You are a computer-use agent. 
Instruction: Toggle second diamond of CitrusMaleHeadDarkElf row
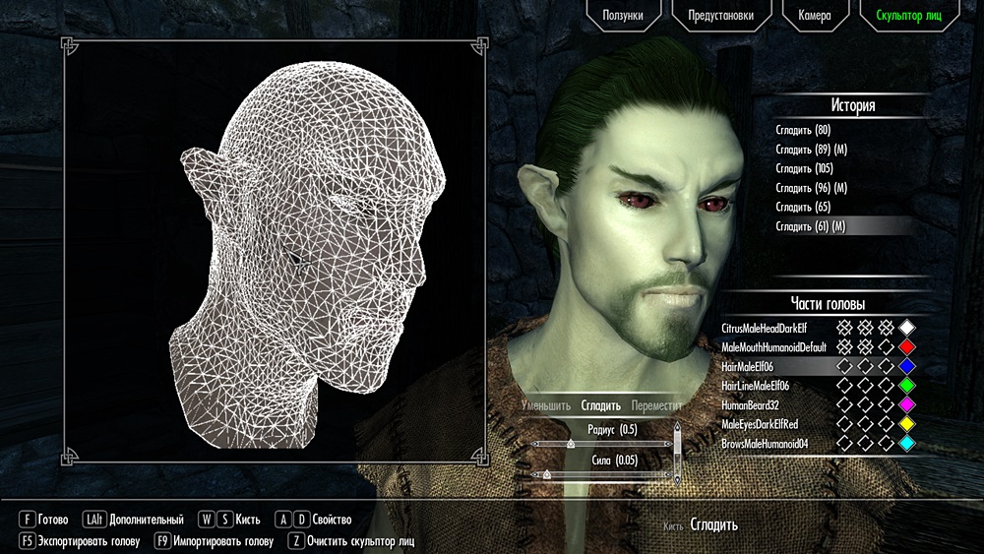click(865, 328)
